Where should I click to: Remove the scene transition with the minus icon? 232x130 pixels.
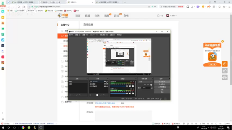148,85
